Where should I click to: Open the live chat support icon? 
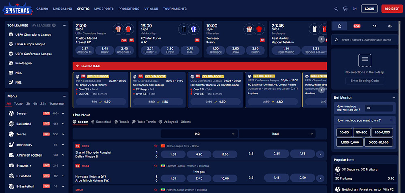tap(345, 9)
